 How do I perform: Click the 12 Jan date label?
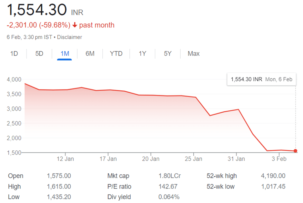pyautogui.click(x=65, y=159)
